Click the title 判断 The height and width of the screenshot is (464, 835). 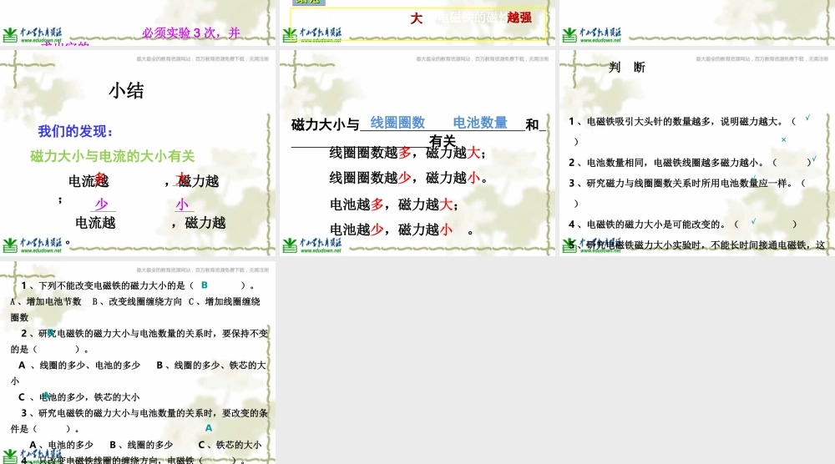coord(627,67)
